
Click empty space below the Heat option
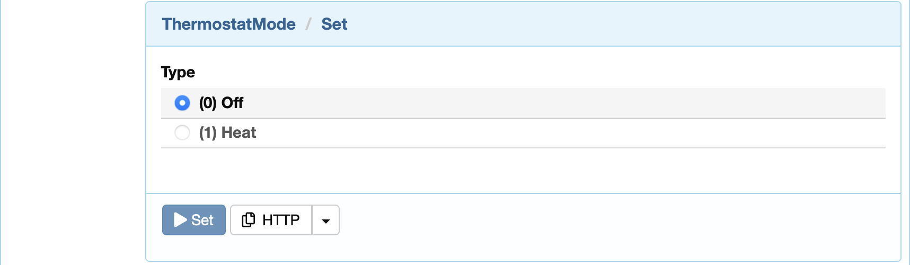523,170
